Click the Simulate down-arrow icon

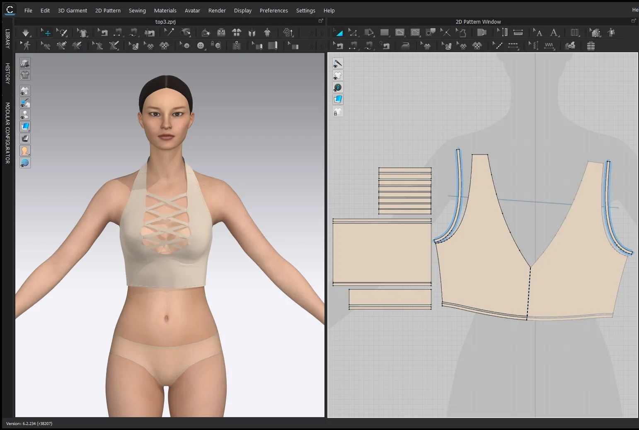coord(26,33)
